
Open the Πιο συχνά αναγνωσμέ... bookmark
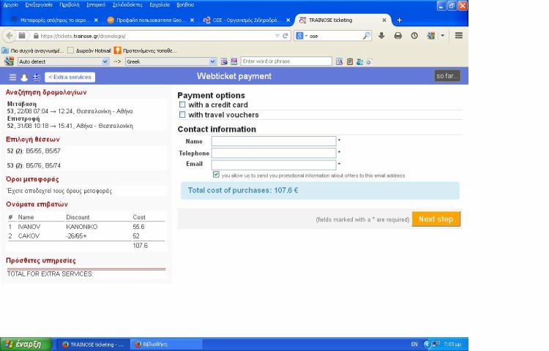[x=33, y=50]
